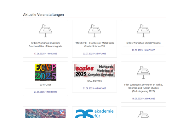Open 'SPICE Workshop Chiral Phonons' title link
This screenshot has height=118, width=189.
(x=143, y=43)
